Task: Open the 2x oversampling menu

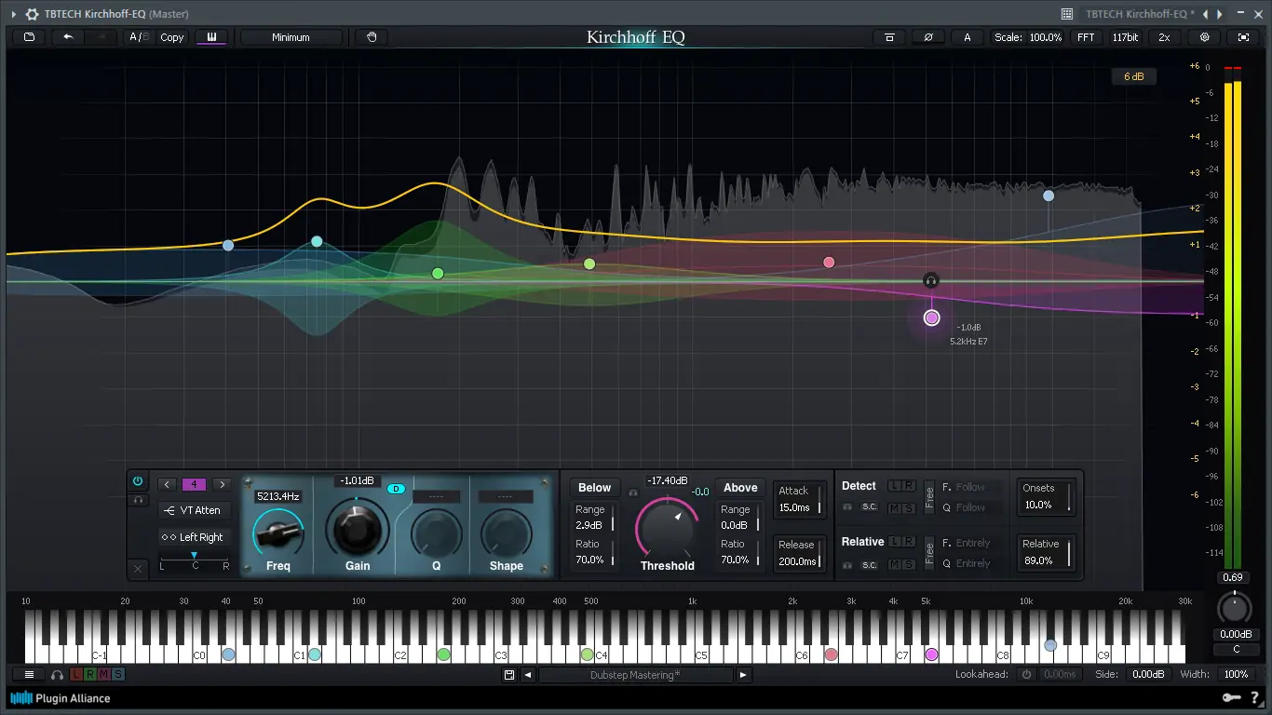Action: [x=1164, y=37]
